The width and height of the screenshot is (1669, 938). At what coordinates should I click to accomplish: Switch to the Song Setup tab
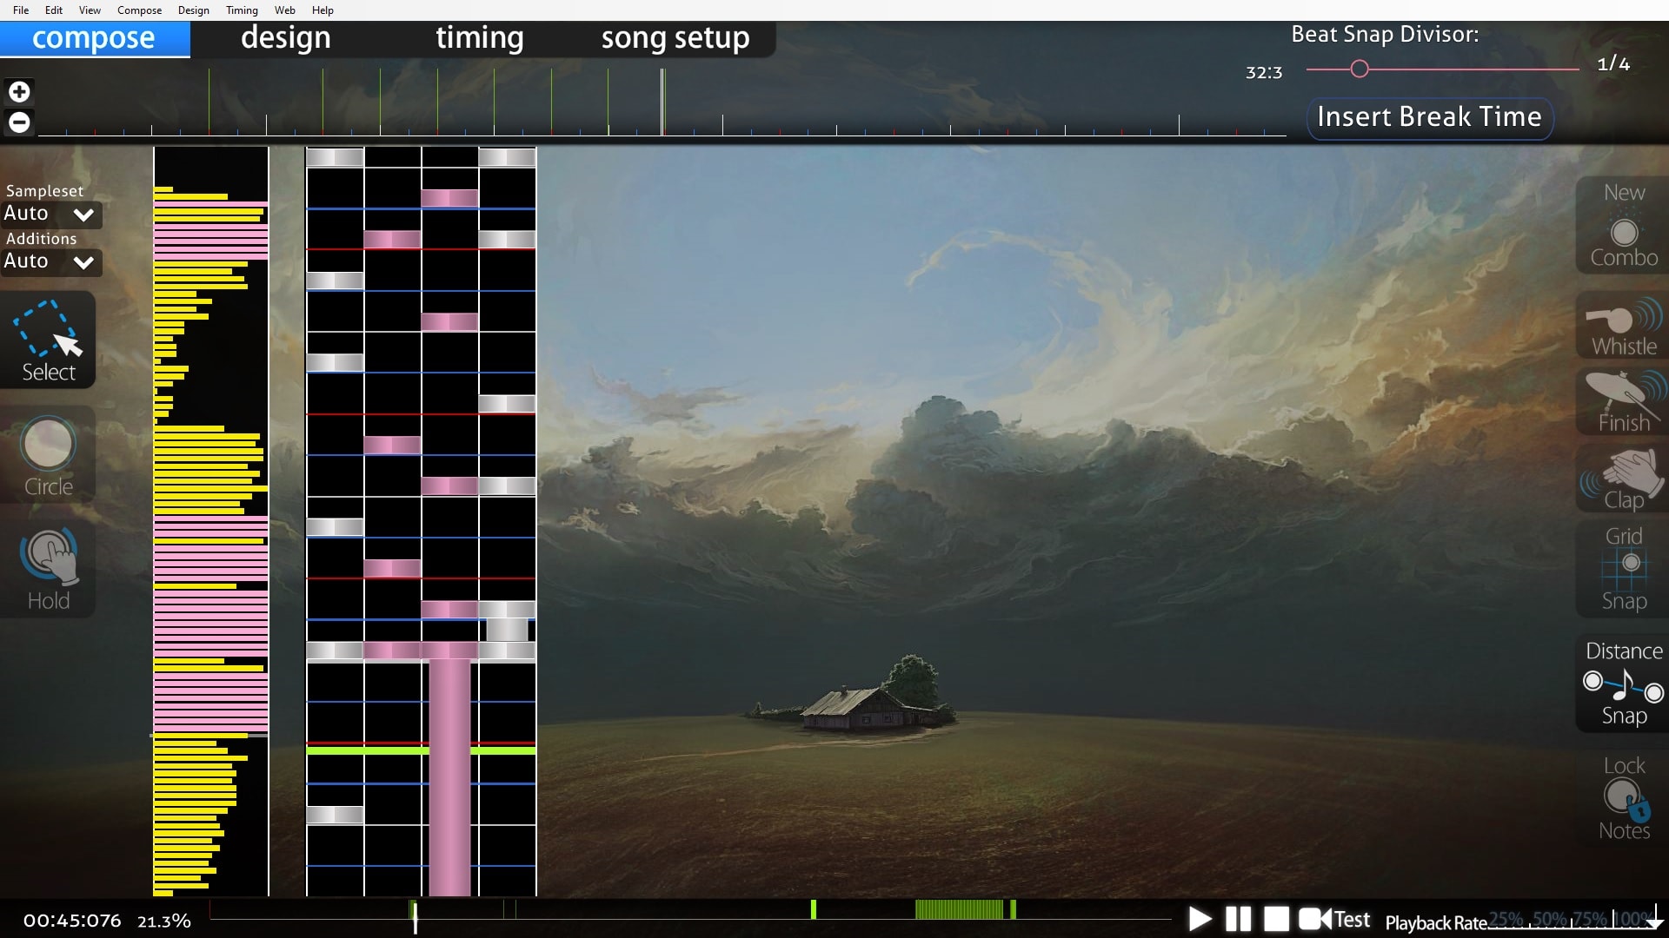point(675,36)
